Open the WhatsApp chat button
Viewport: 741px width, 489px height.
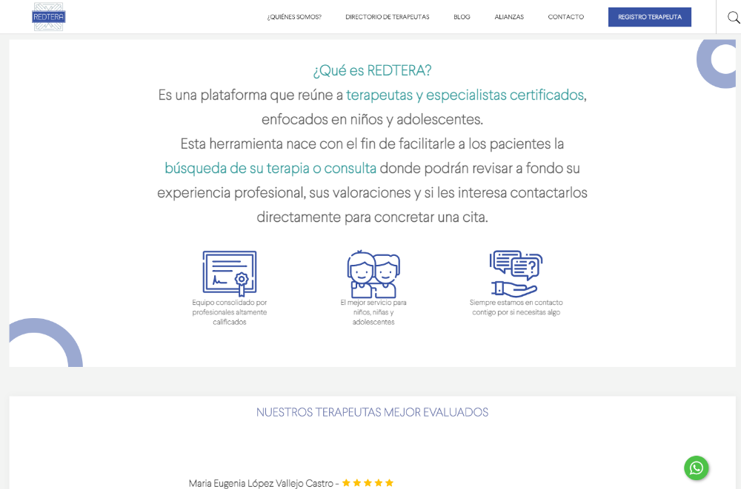(696, 468)
